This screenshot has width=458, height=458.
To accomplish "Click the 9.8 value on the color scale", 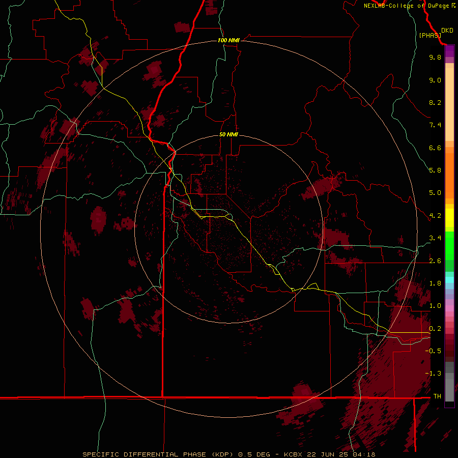I will click(435, 57).
